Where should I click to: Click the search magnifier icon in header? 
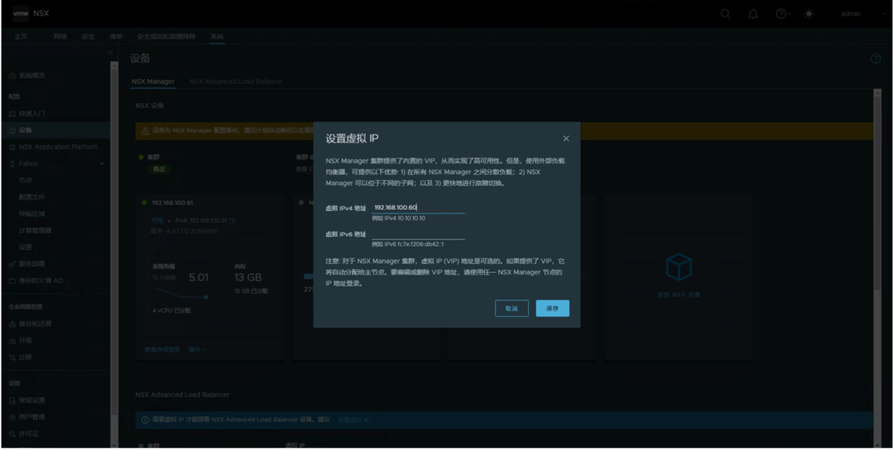pyautogui.click(x=725, y=13)
